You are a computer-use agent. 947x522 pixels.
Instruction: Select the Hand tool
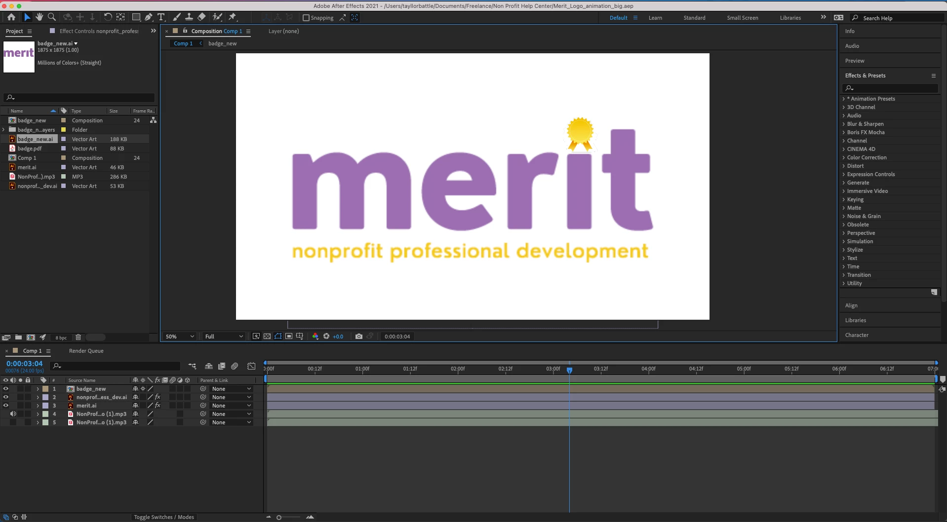coord(39,17)
